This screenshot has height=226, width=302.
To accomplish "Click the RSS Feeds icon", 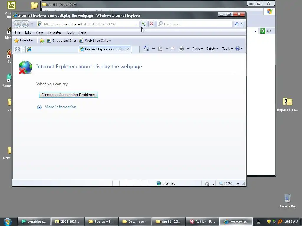I will pyautogui.click(x=160, y=49).
